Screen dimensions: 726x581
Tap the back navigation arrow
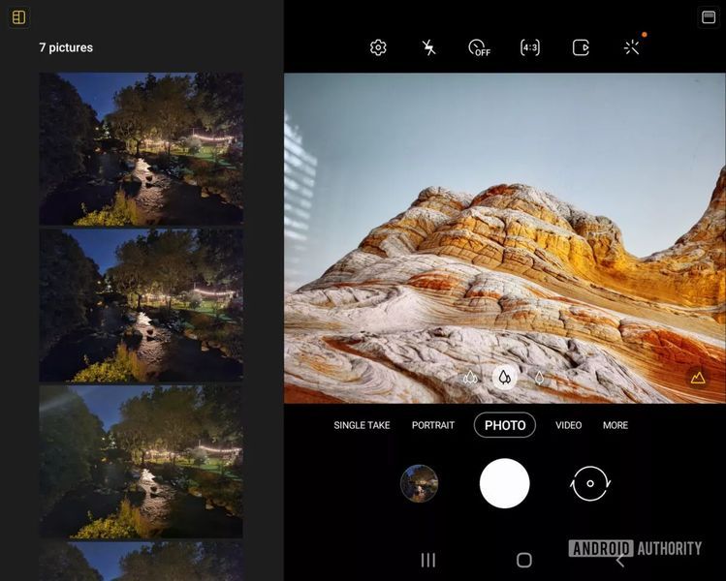coord(620,561)
